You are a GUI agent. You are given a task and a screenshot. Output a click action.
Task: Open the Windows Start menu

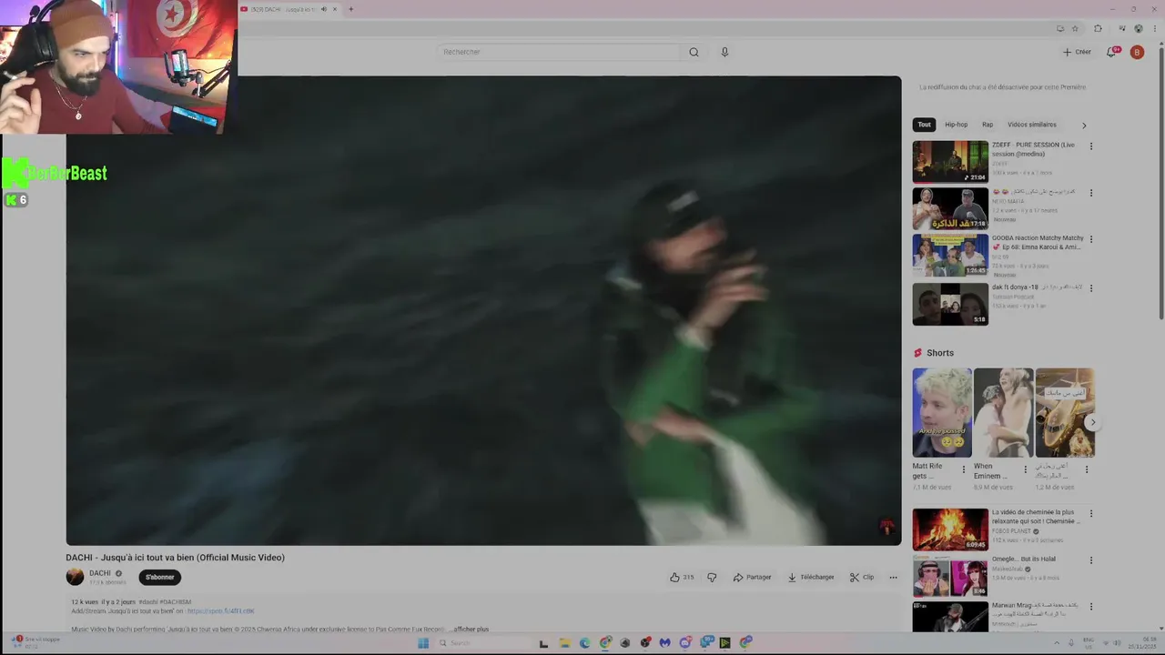coord(423,643)
